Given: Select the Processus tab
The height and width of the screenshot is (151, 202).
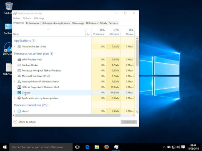Looking at the screenshot, I should 18,23.
